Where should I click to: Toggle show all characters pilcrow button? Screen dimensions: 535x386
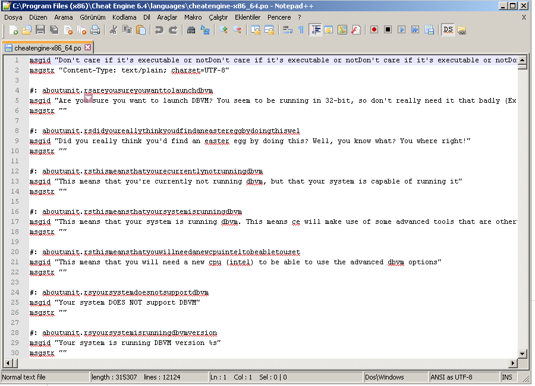[301, 30]
